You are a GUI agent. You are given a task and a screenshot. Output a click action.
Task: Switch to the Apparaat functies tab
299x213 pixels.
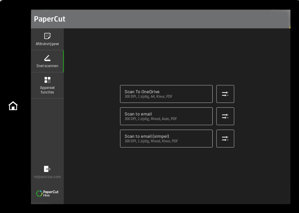click(47, 85)
